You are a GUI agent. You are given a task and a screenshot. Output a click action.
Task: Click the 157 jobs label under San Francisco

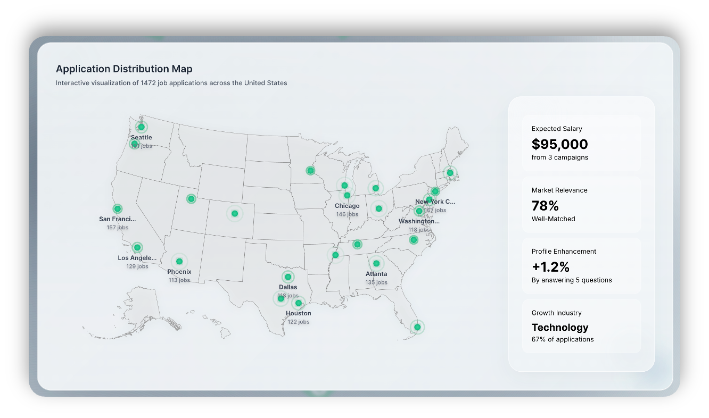click(x=118, y=227)
